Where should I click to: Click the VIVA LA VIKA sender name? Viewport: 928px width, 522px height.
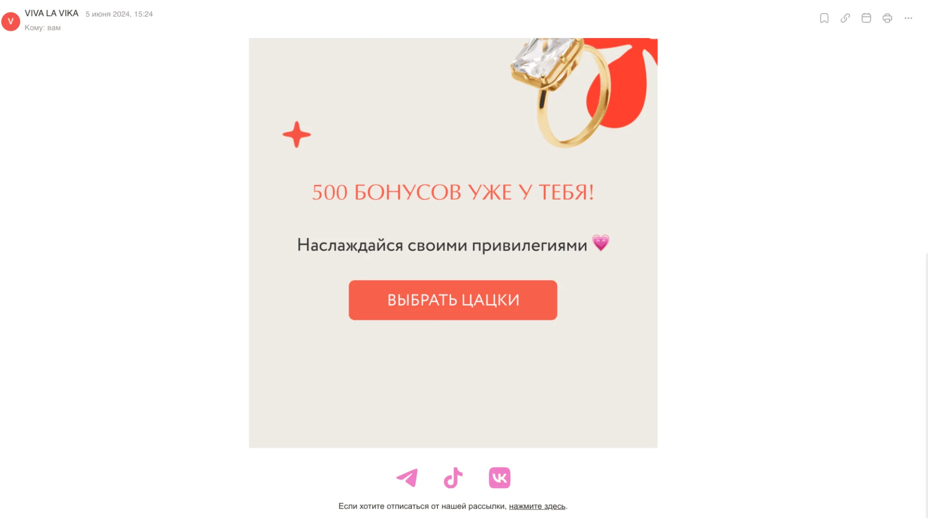(52, 13)
